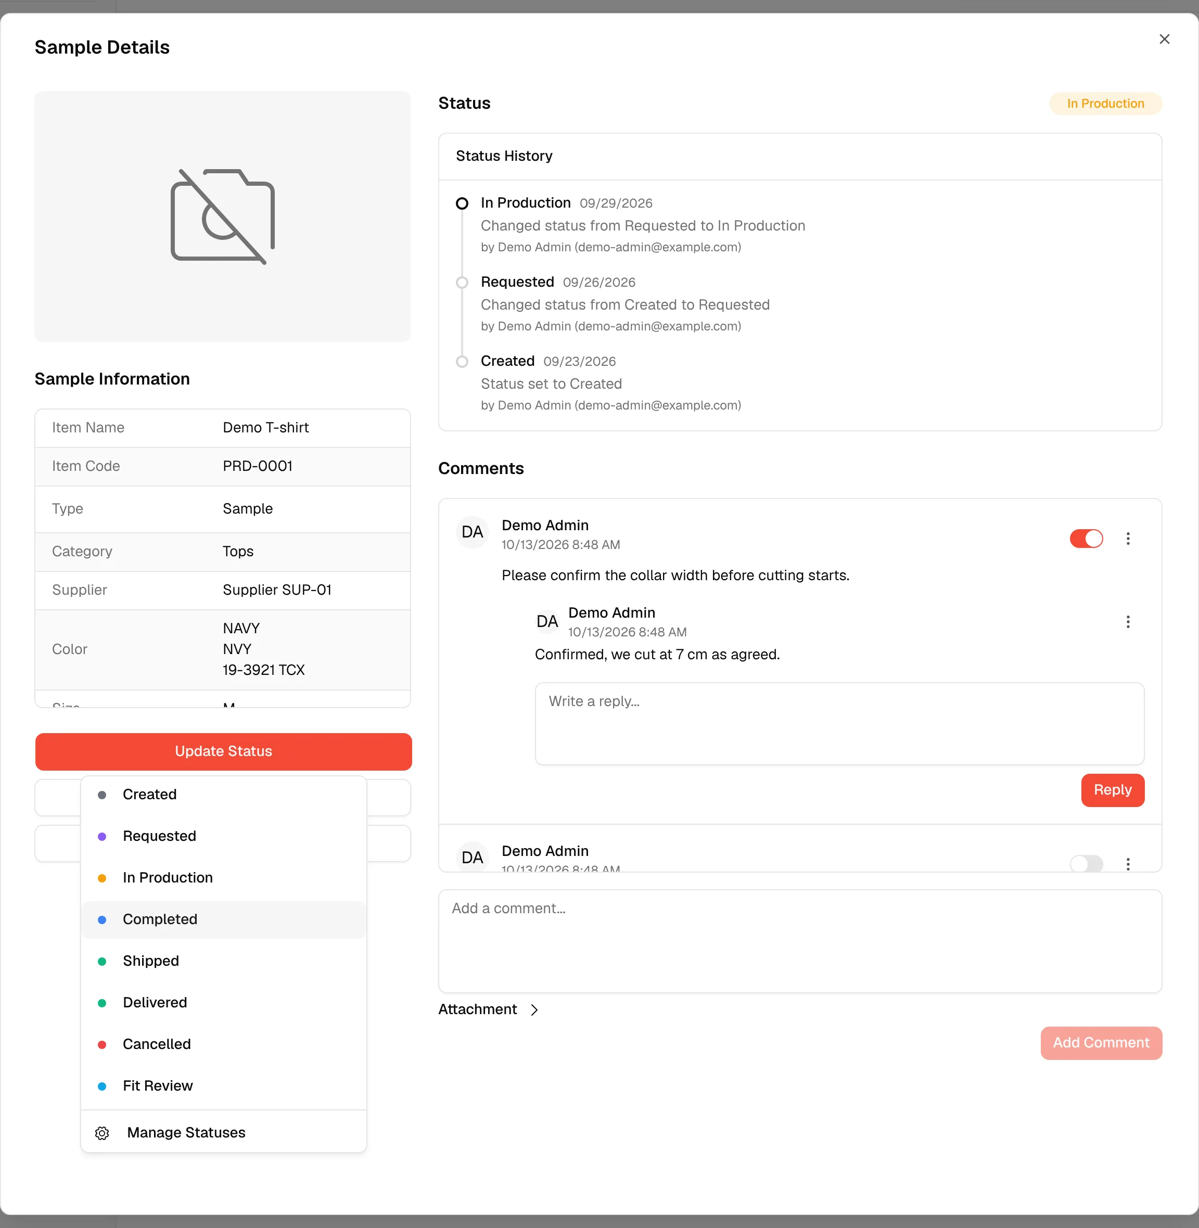Click supplier value Supplier SUP-01
Image resolution: width=1199 pixels, height=1228 pixels.
click(x=276, y=590)
